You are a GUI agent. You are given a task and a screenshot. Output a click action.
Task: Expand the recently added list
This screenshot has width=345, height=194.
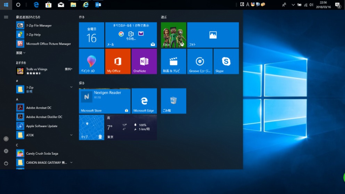click(21, 53)
